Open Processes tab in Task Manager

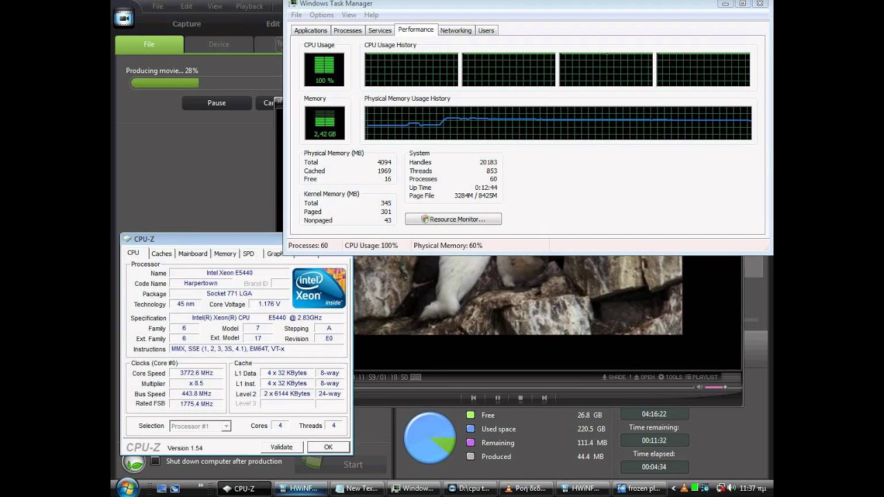[x=347, y=30]
